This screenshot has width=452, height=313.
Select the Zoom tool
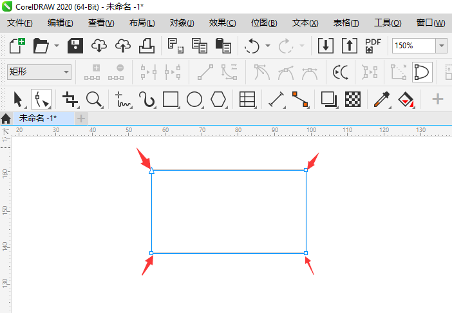click(94, 99)
